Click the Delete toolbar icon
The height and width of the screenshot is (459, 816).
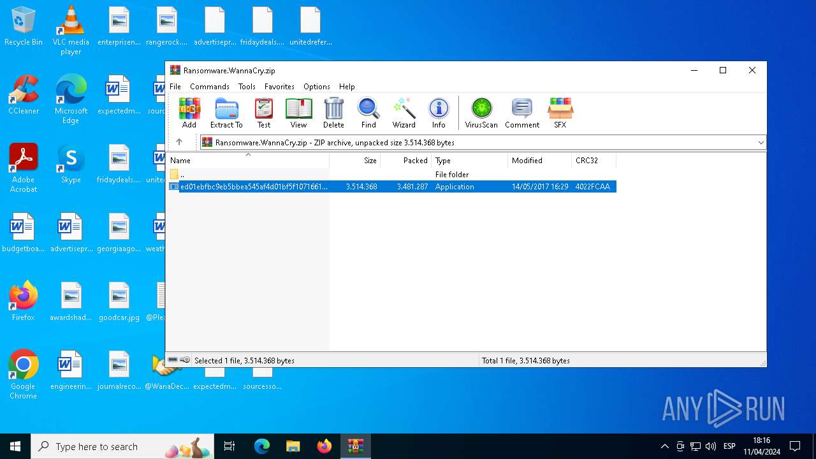[333, 113]
